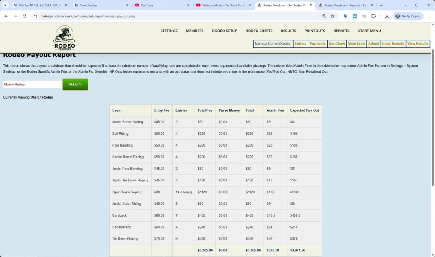Open the rodeo selector showing March Rodeo

click(32, 85)
